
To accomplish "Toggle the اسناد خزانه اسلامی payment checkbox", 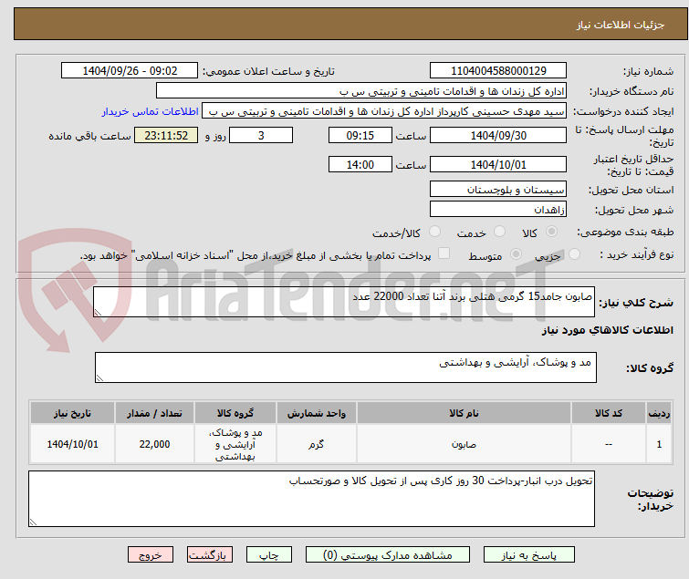I will (x=444, y=253).
